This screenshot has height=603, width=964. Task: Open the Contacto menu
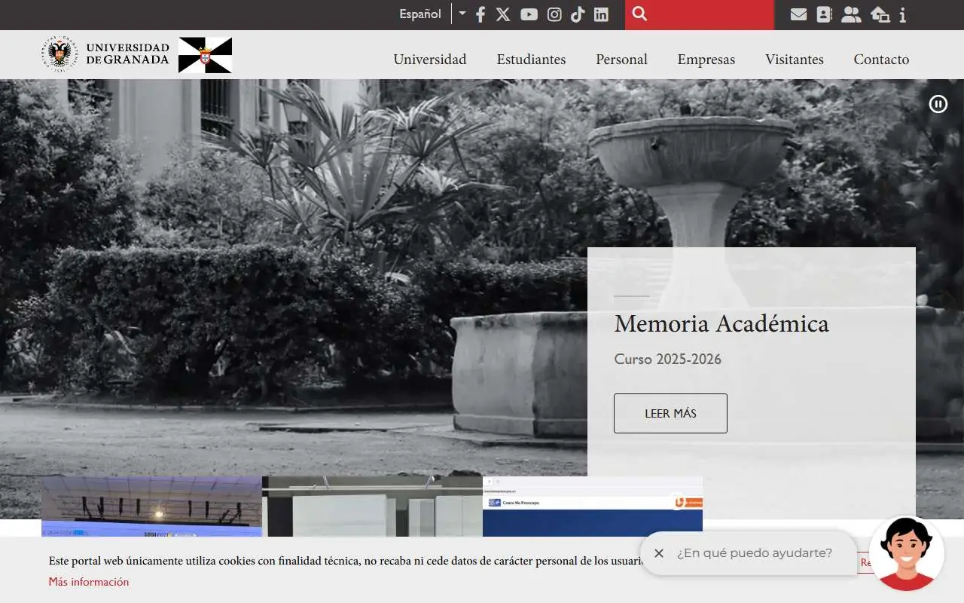(881, 60)
